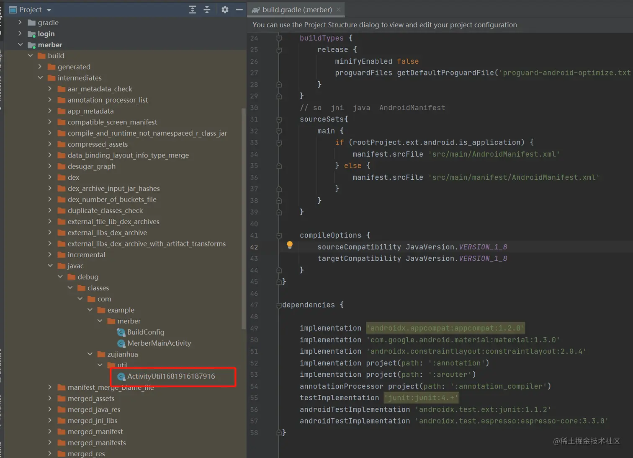This screenshot has width=633, height=458.
Task: Expand the generated folder
Action: pyautogui.click(x=40, y=67)
